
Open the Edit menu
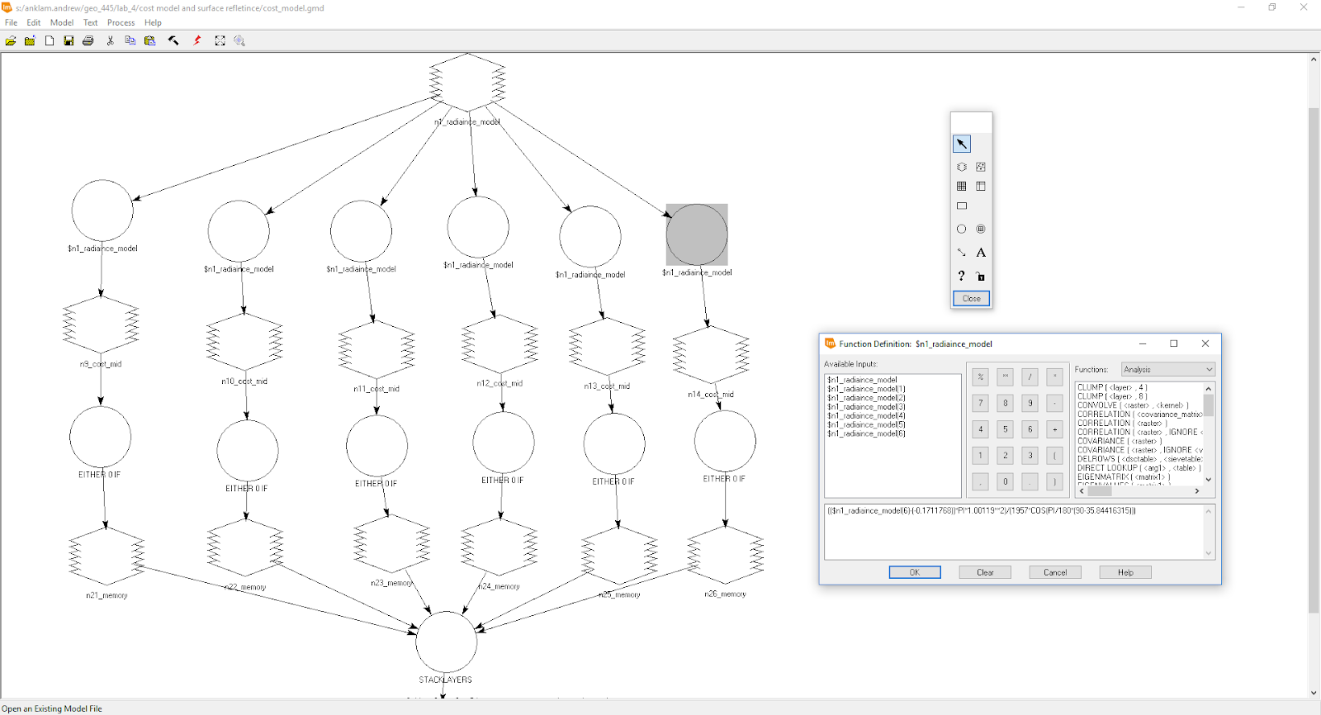tap(33, 22)
